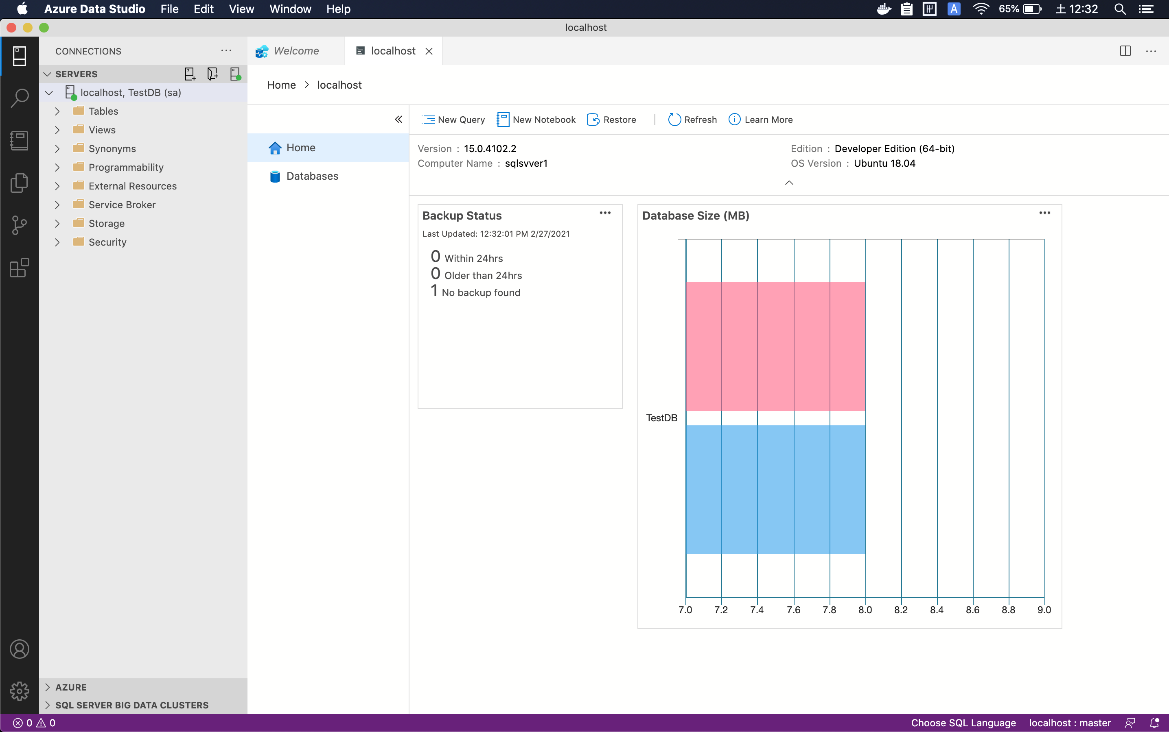Collapse the server properties section

click(789, 183)
